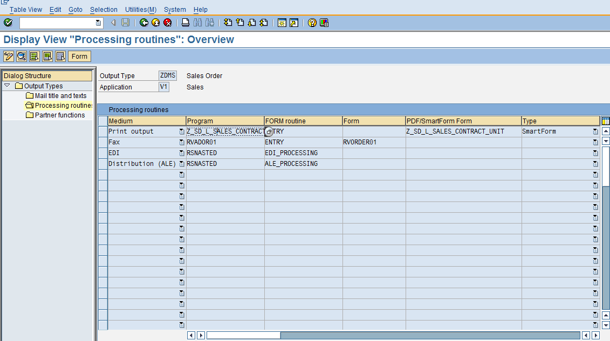Screen dimensions: 610x341
Task: Collapse the Output Types tree node
Action: pos(7,86)
